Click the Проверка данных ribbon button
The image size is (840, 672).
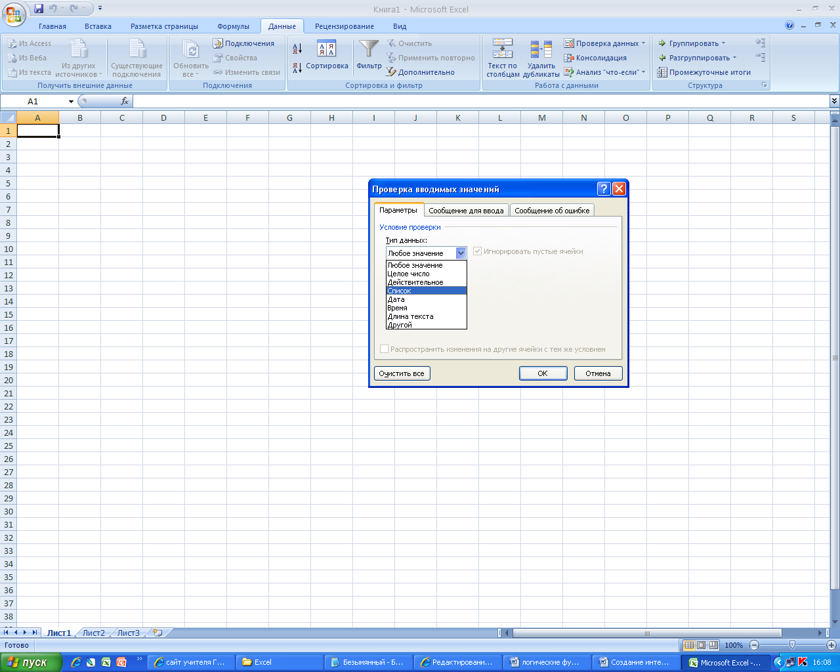pyautogui.click(x=604, y=43)
